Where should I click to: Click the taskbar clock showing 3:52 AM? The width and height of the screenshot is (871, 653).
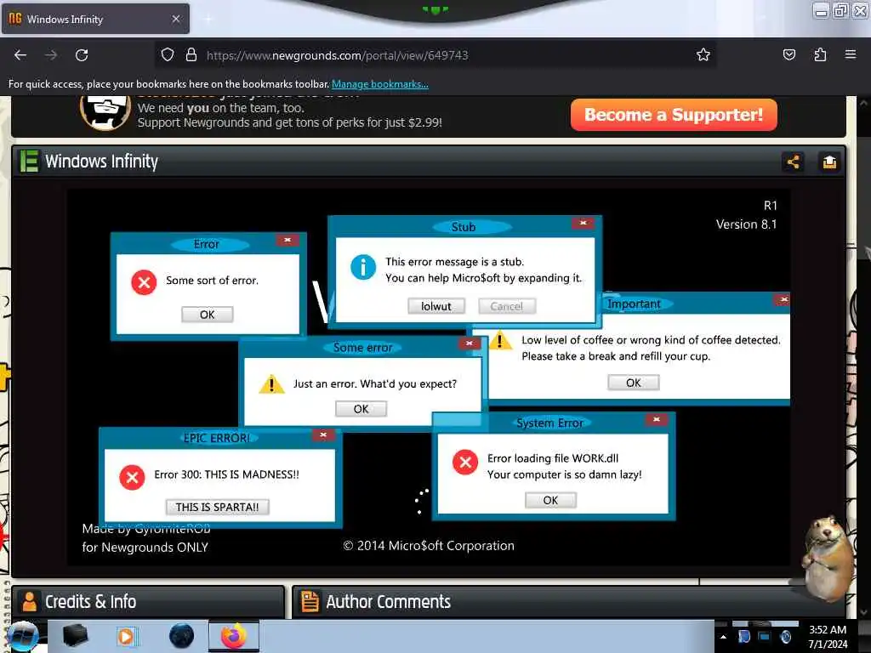(828, 637)
